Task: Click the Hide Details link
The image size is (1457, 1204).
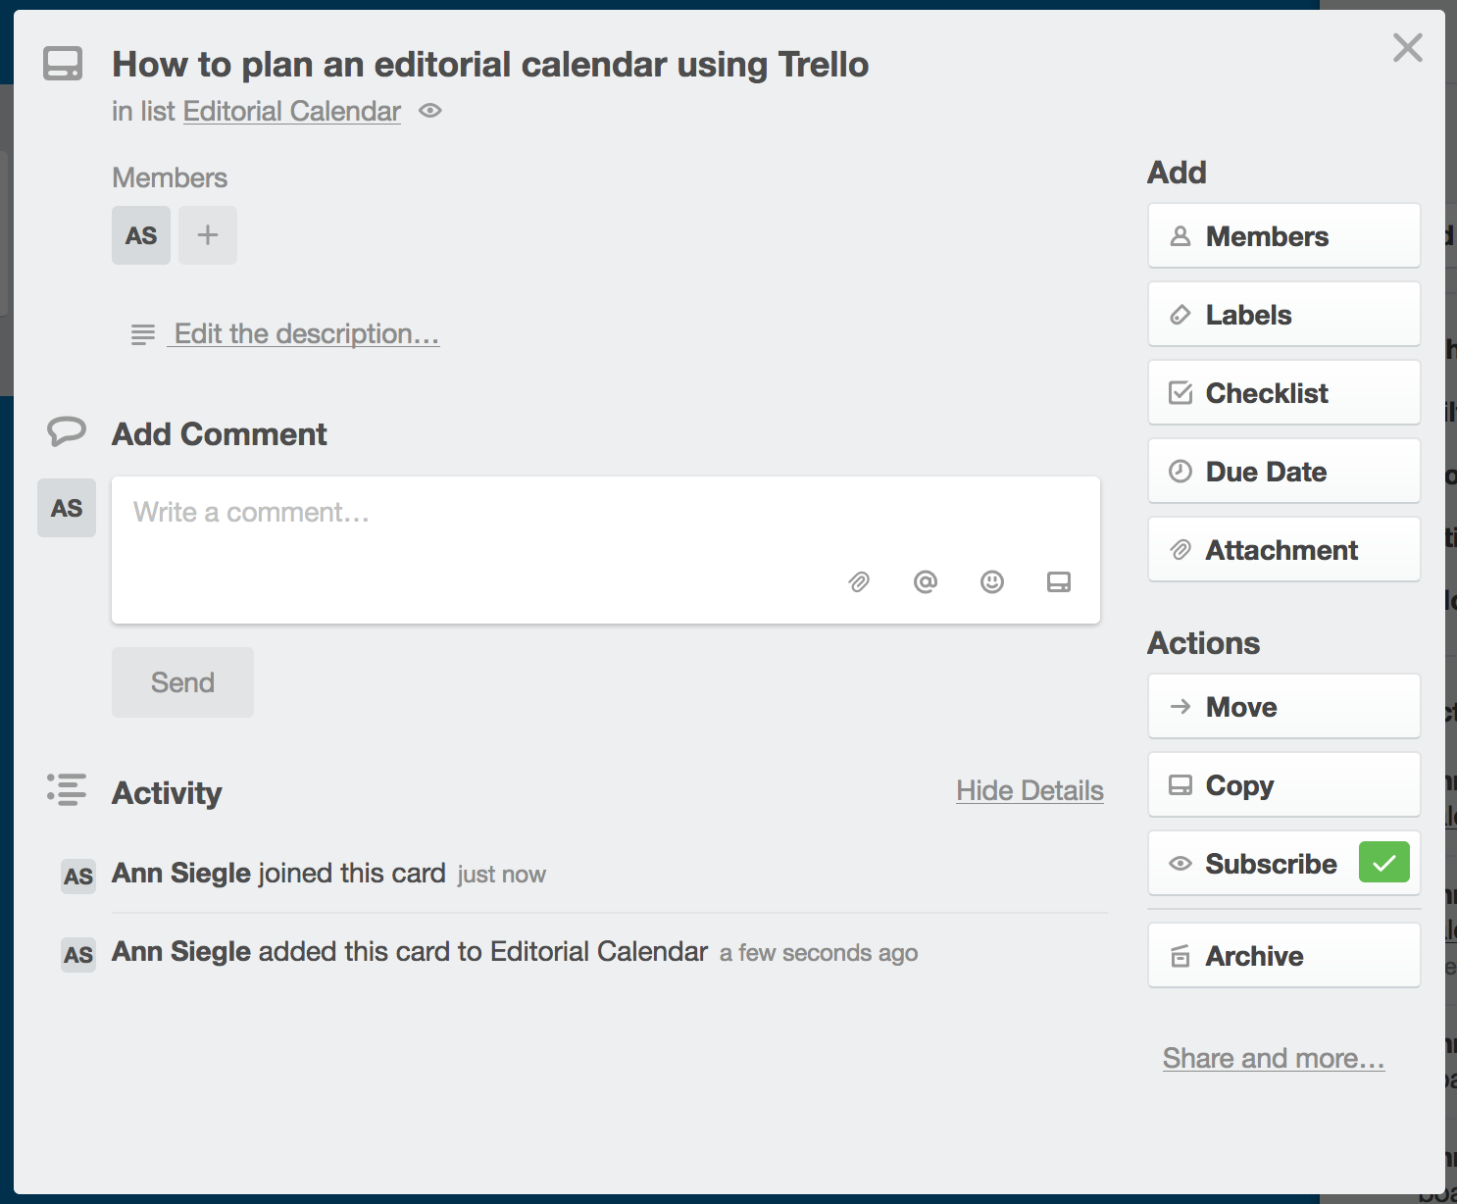Action: click(x=1030, y=790)
